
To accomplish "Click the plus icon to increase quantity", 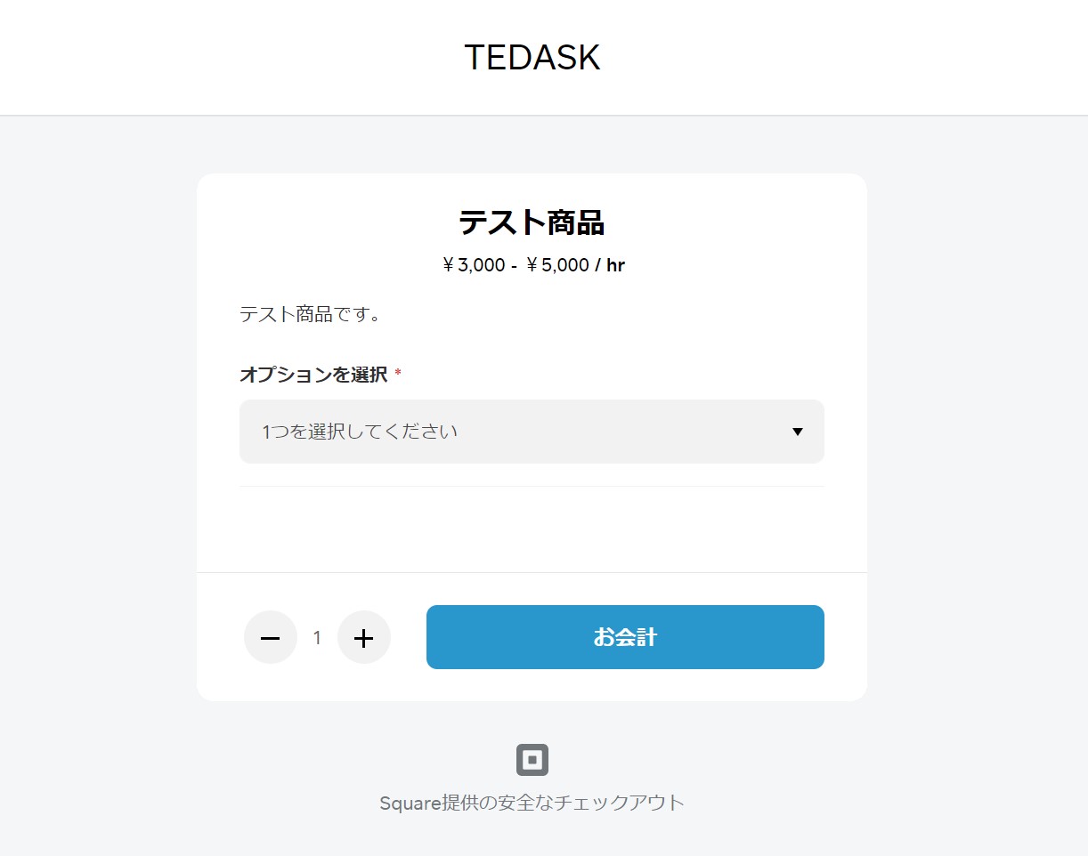I will tap(364, 638).
